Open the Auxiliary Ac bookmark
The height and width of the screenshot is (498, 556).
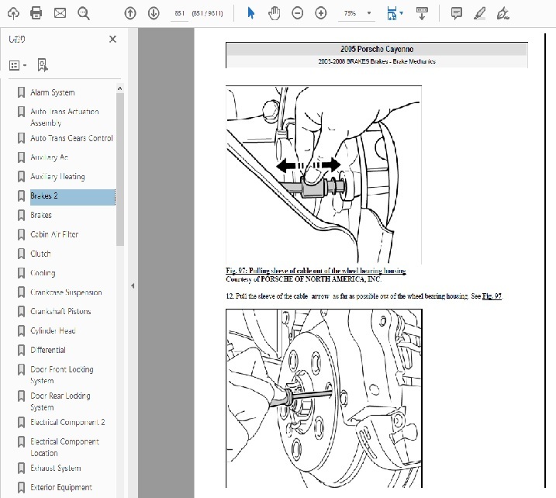[x=50, y=157]
